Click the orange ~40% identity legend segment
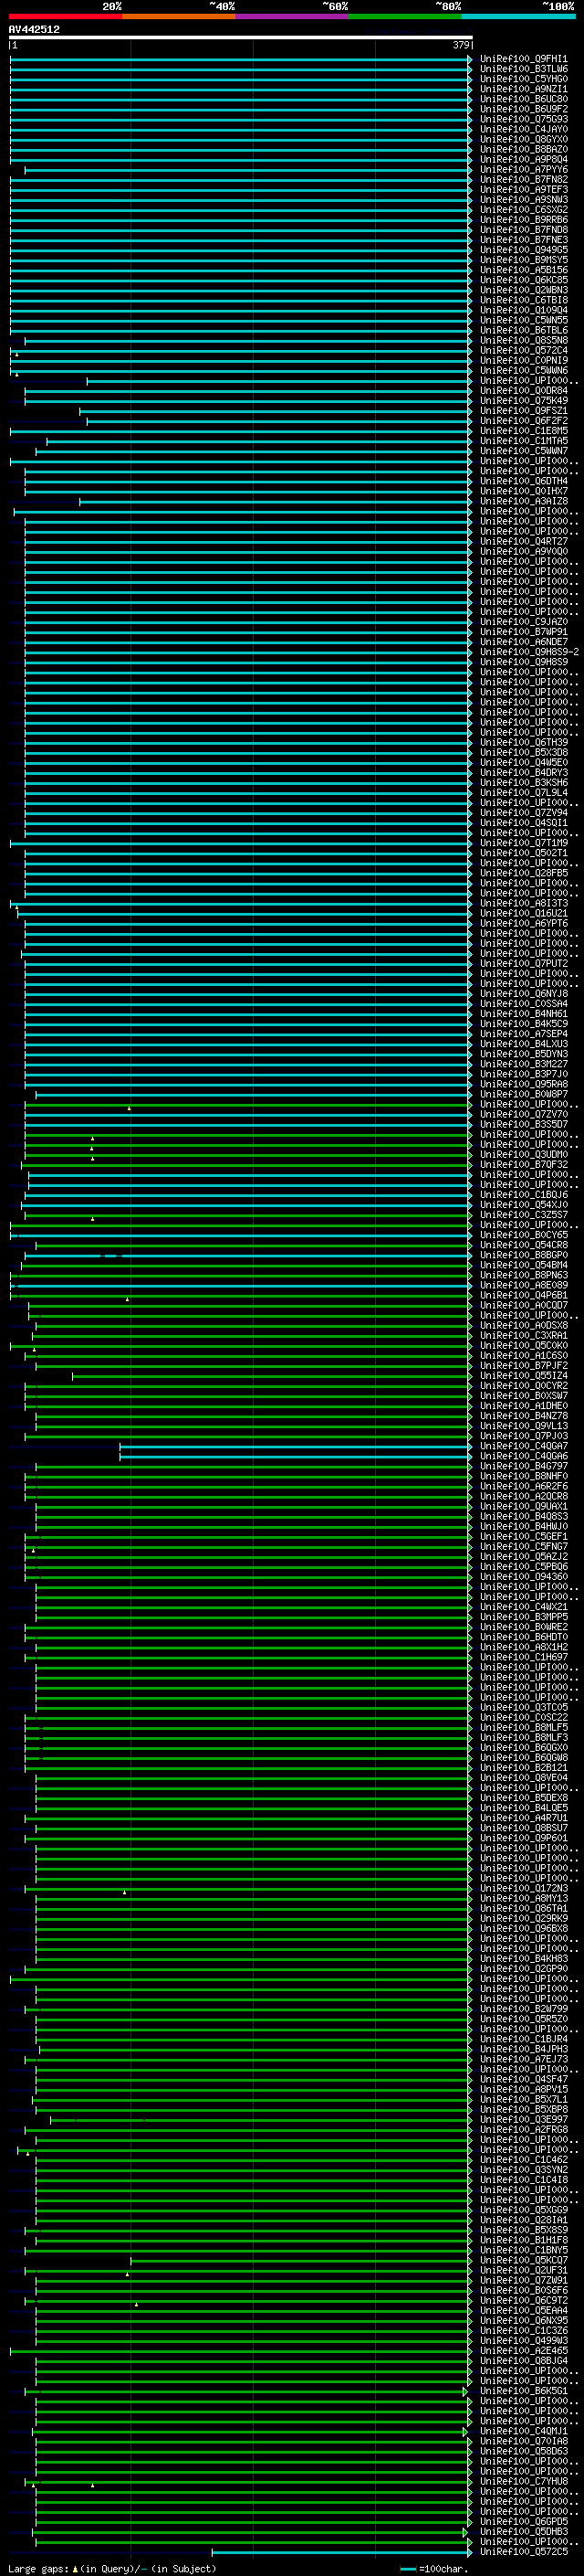This screenshot has height=2576, width=584. tap(179, 16)
